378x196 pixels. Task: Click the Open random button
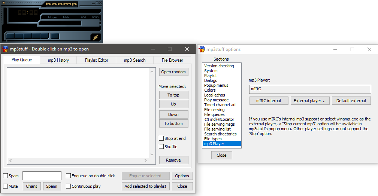pos(173,72)
